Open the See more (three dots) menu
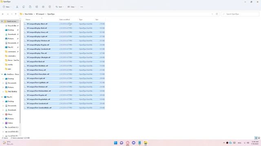261x146 pixels. (x=82, y=7)
